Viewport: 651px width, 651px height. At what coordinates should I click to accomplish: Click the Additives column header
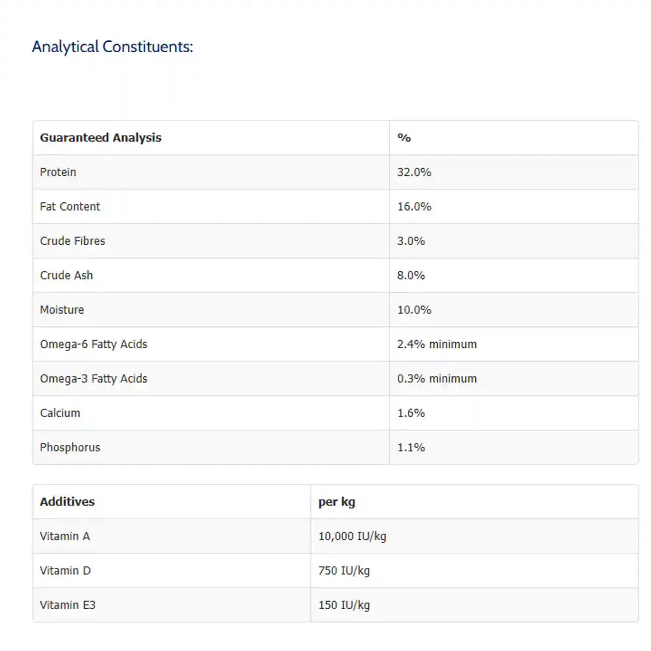(67, 502)
